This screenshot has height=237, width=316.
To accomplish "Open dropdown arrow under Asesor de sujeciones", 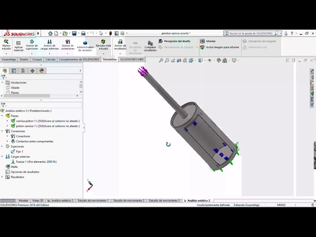I will (x=32, y=54).
